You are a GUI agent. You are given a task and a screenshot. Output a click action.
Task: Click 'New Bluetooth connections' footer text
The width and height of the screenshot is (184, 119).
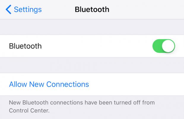tap(46, 103)
